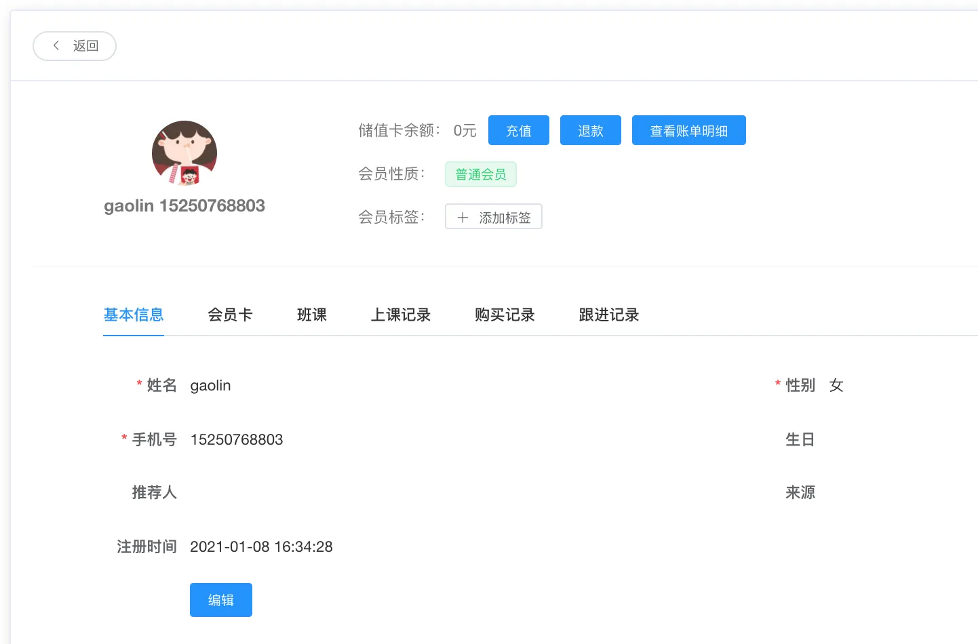Select the 基本信息 tab
Viewport: 978px width, 644px height.
[134, 315]
